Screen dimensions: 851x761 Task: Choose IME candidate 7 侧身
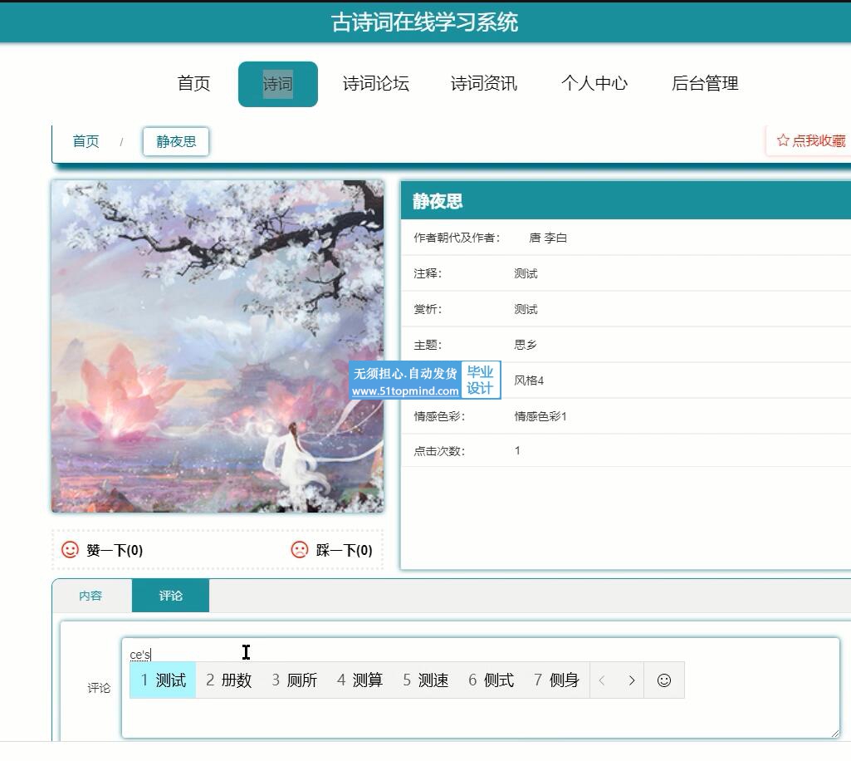click(x=557, y=680)
